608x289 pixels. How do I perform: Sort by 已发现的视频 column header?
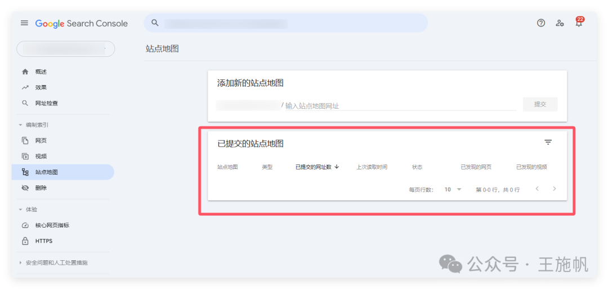click(531, 167)
